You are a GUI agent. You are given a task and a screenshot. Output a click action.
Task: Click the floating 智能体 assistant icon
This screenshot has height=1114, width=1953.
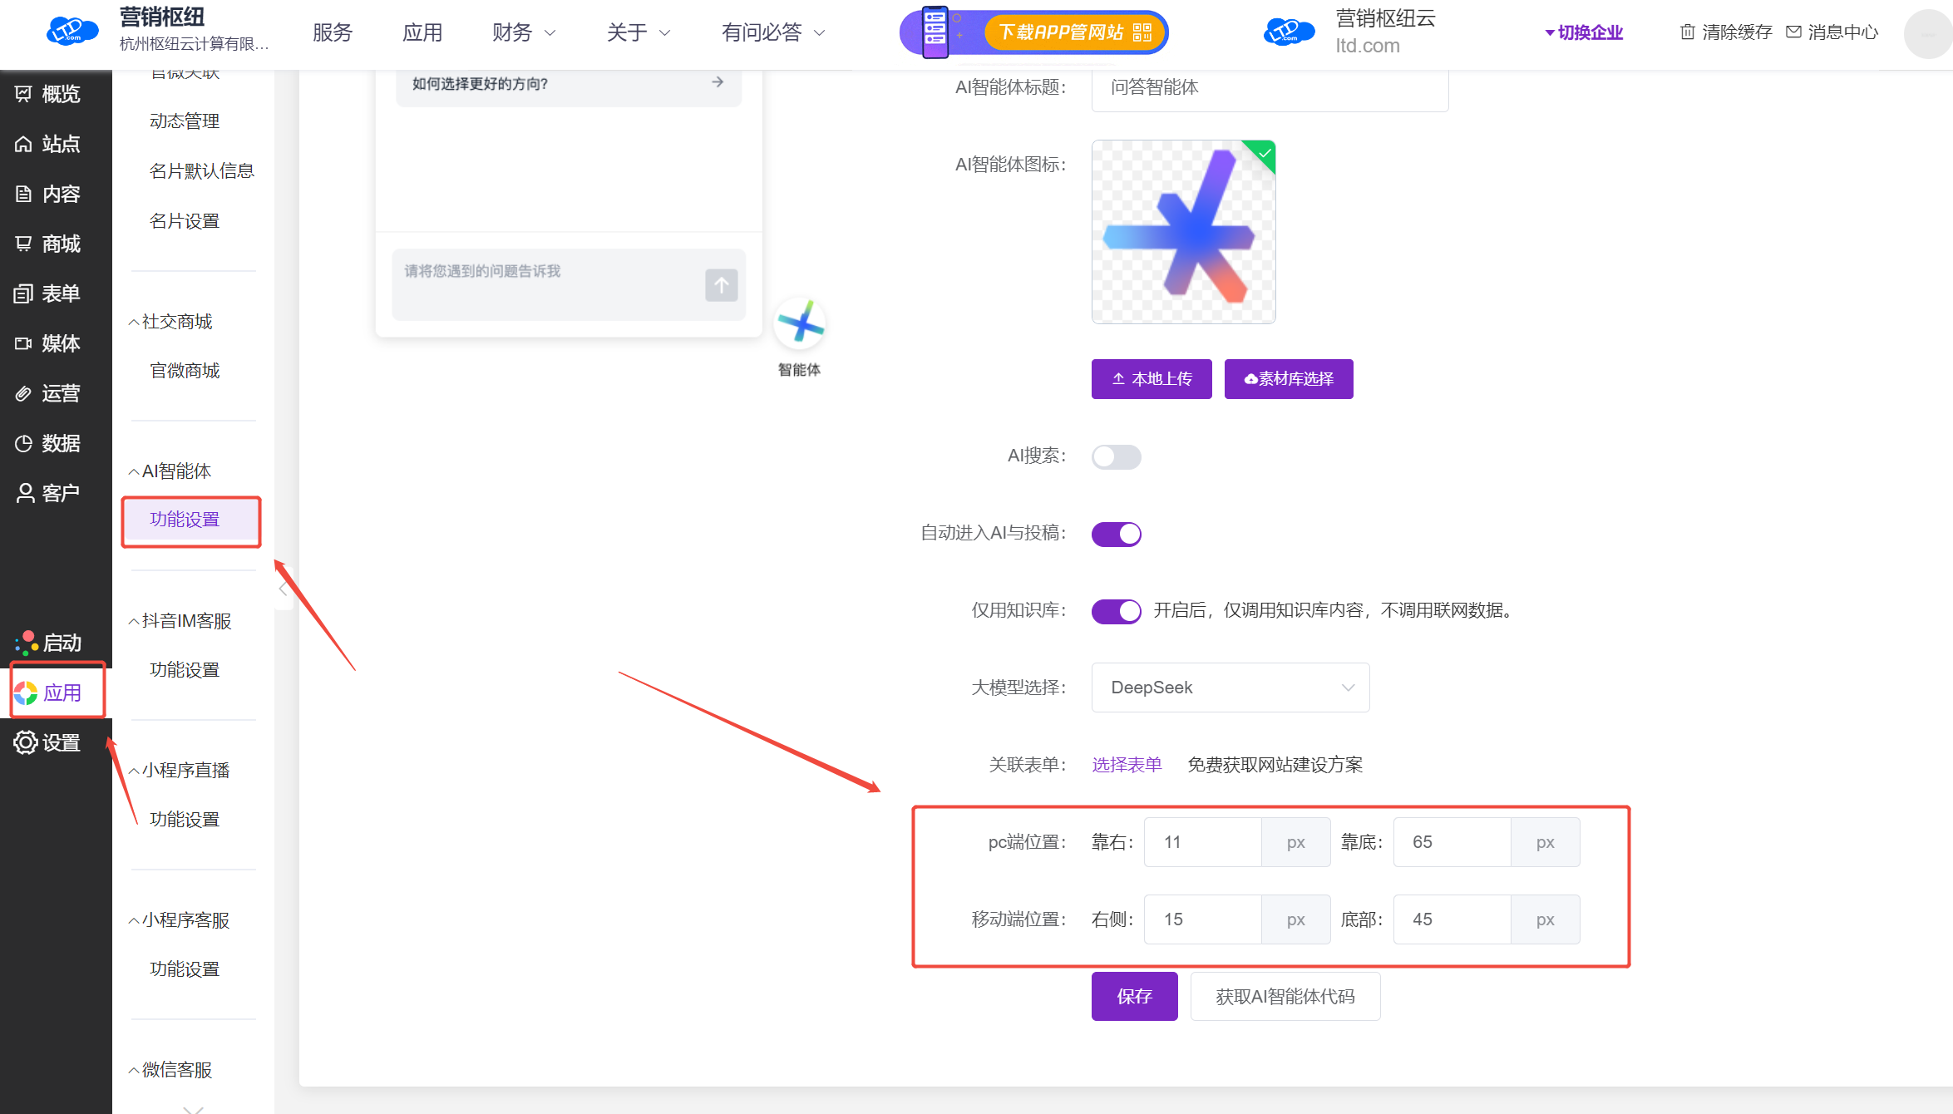(x=799, y=324)
